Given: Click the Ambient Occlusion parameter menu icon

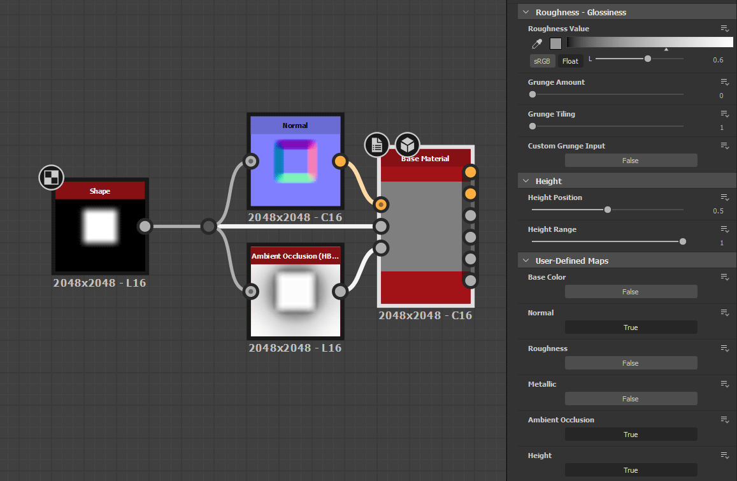Looking at the screenshot, I should click(x=724, y=420).
